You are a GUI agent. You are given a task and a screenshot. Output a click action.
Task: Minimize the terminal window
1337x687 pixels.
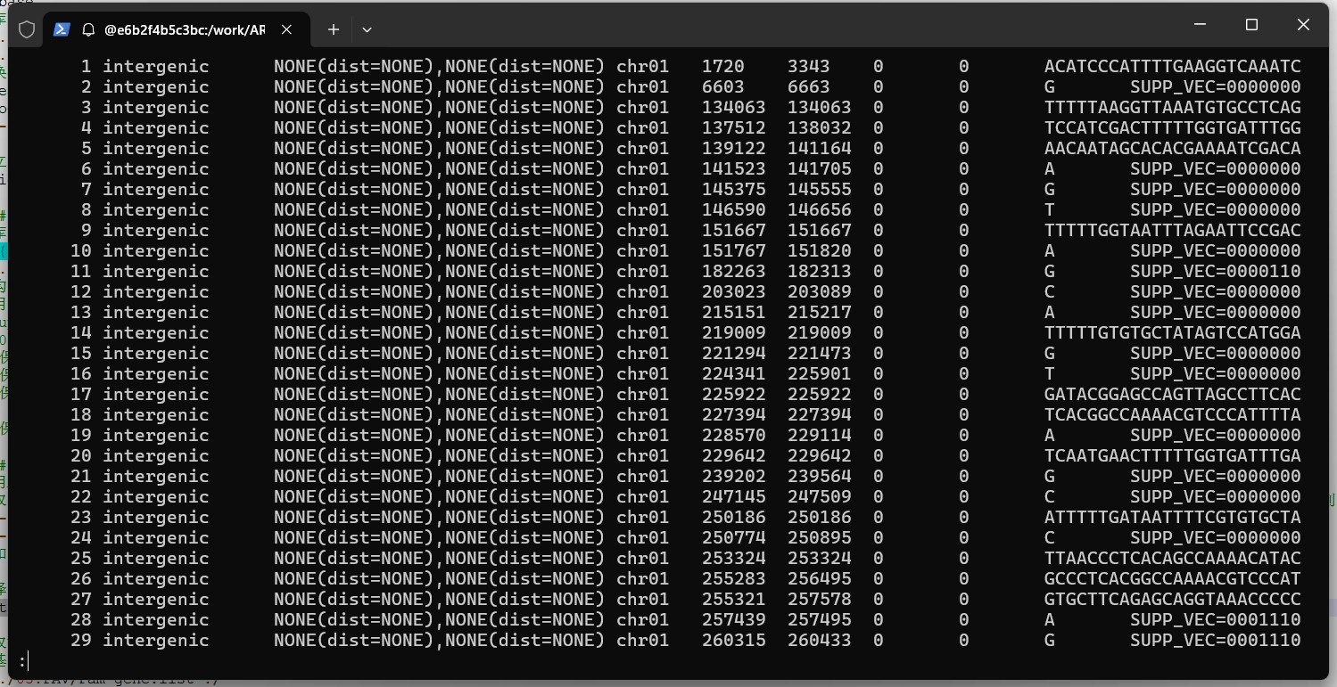click(x=1200, y=25)
